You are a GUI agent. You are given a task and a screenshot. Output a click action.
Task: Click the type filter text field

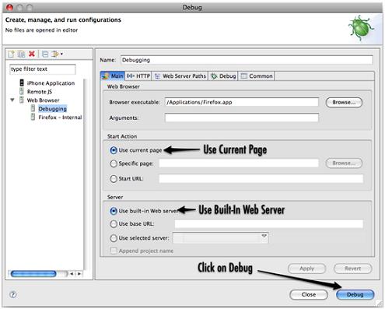(x=43, y=69)
